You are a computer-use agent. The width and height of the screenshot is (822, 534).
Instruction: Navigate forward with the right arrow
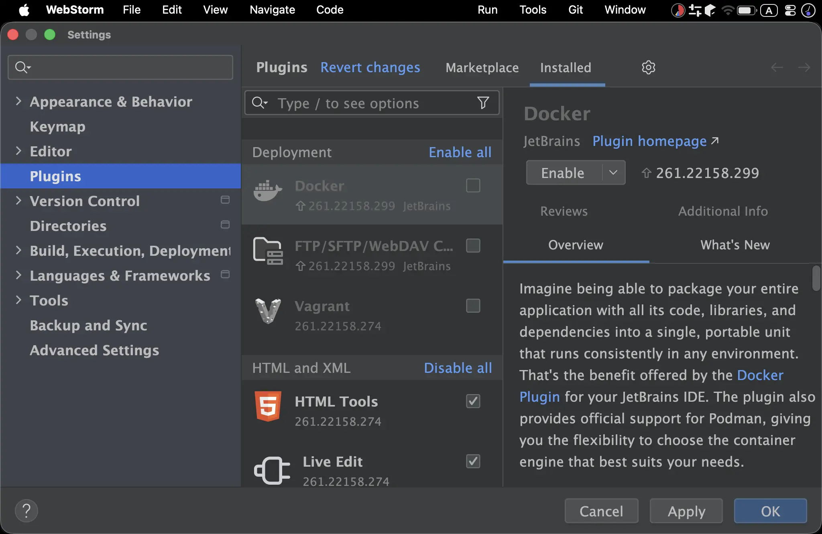(x=804, y=67)
